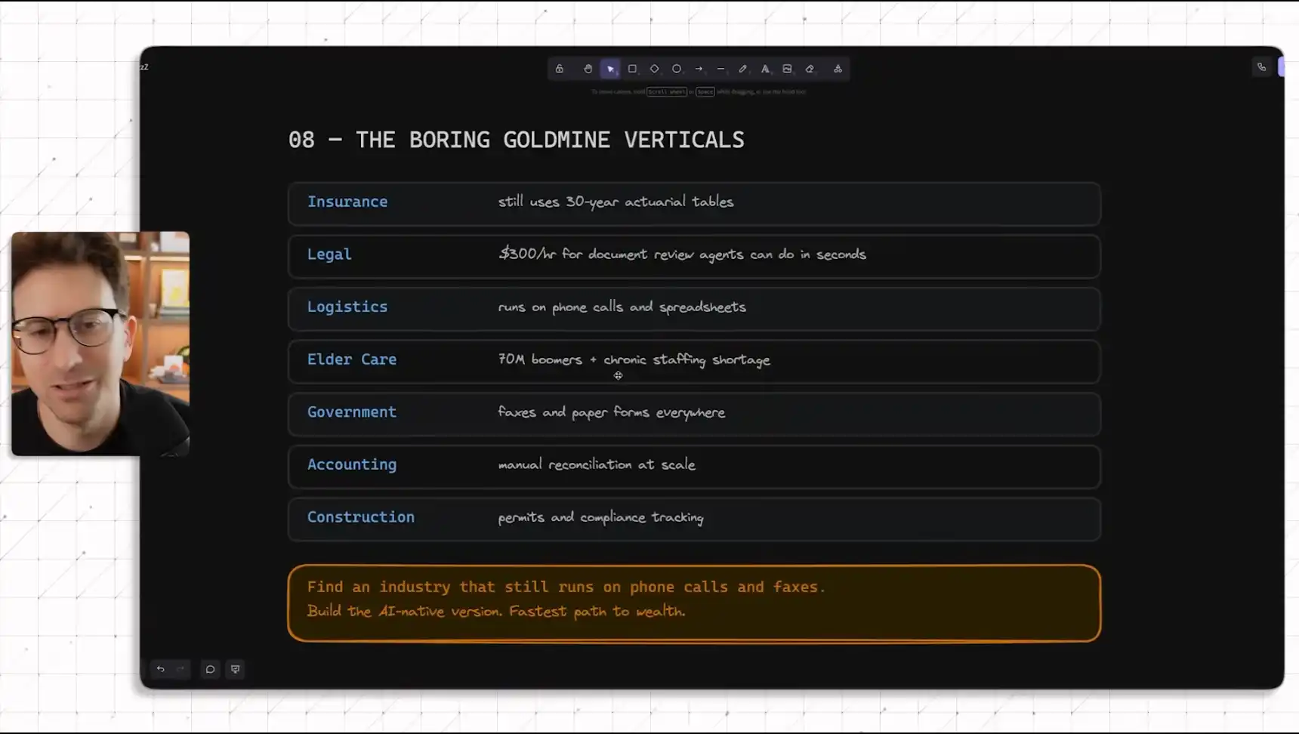The width and height of the screenshot is (1299, 734).
Task: Select the orange callout box
Action: tap(693, 603)
